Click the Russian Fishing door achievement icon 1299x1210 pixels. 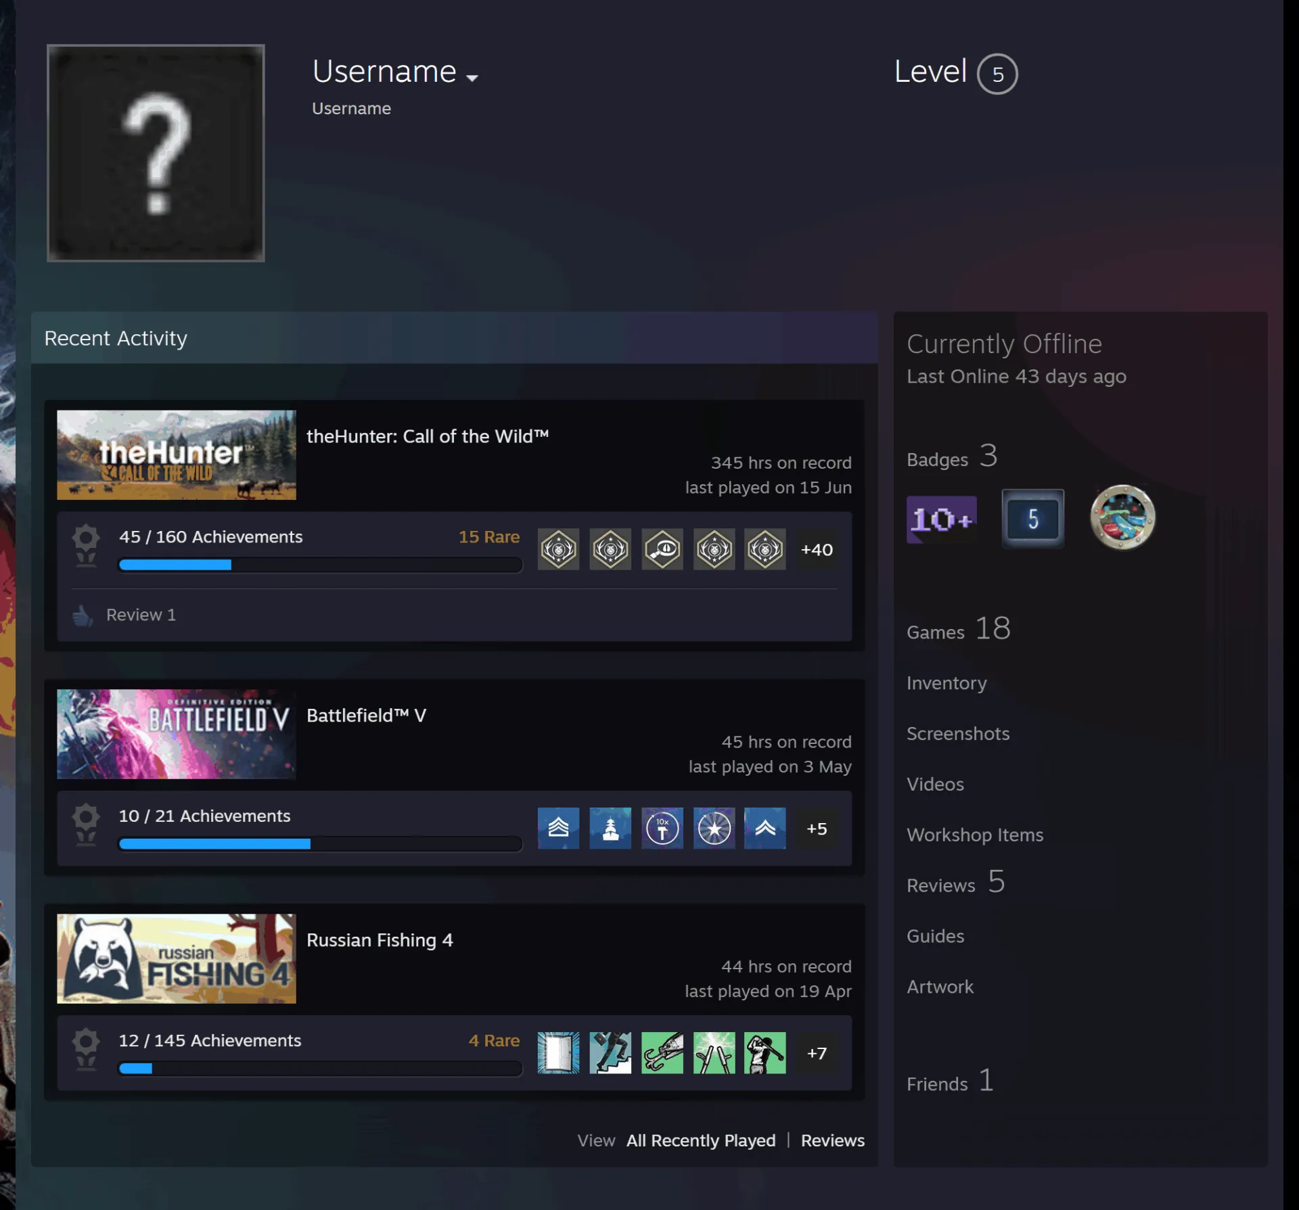558,1052
